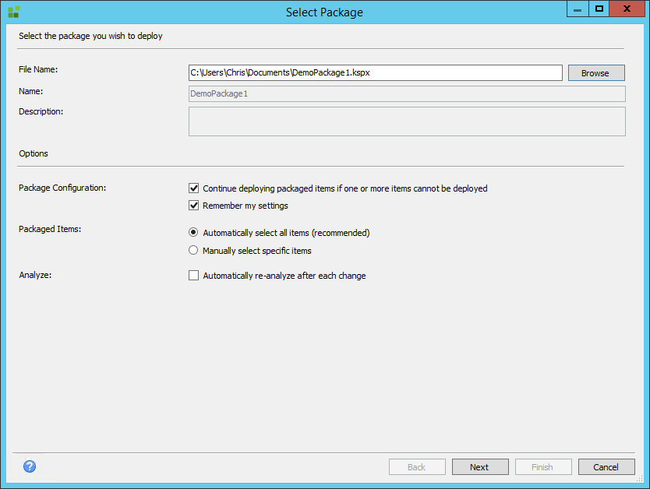Cancel the package deployment wizard
650x489 pixels.
(x=606, y=467)
